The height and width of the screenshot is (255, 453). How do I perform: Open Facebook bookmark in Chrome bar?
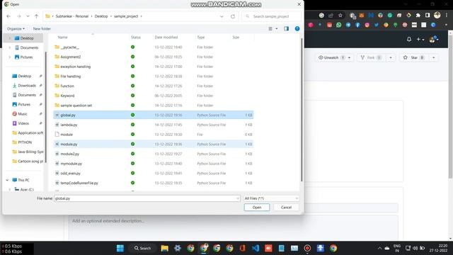[x=357, y=25]
